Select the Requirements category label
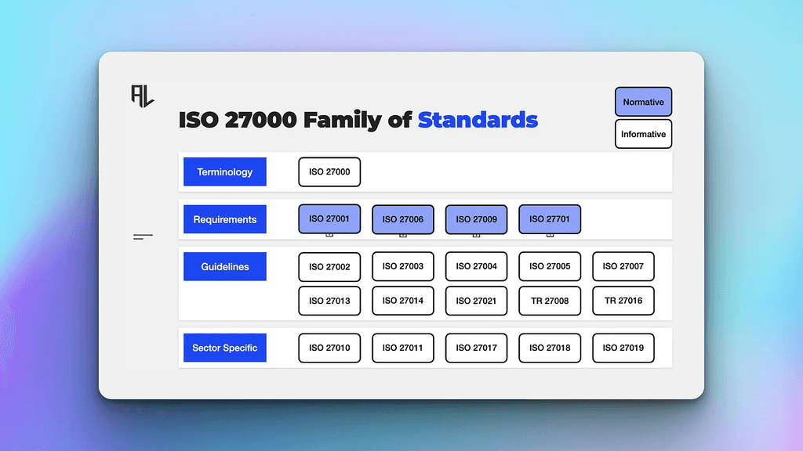 224,219
